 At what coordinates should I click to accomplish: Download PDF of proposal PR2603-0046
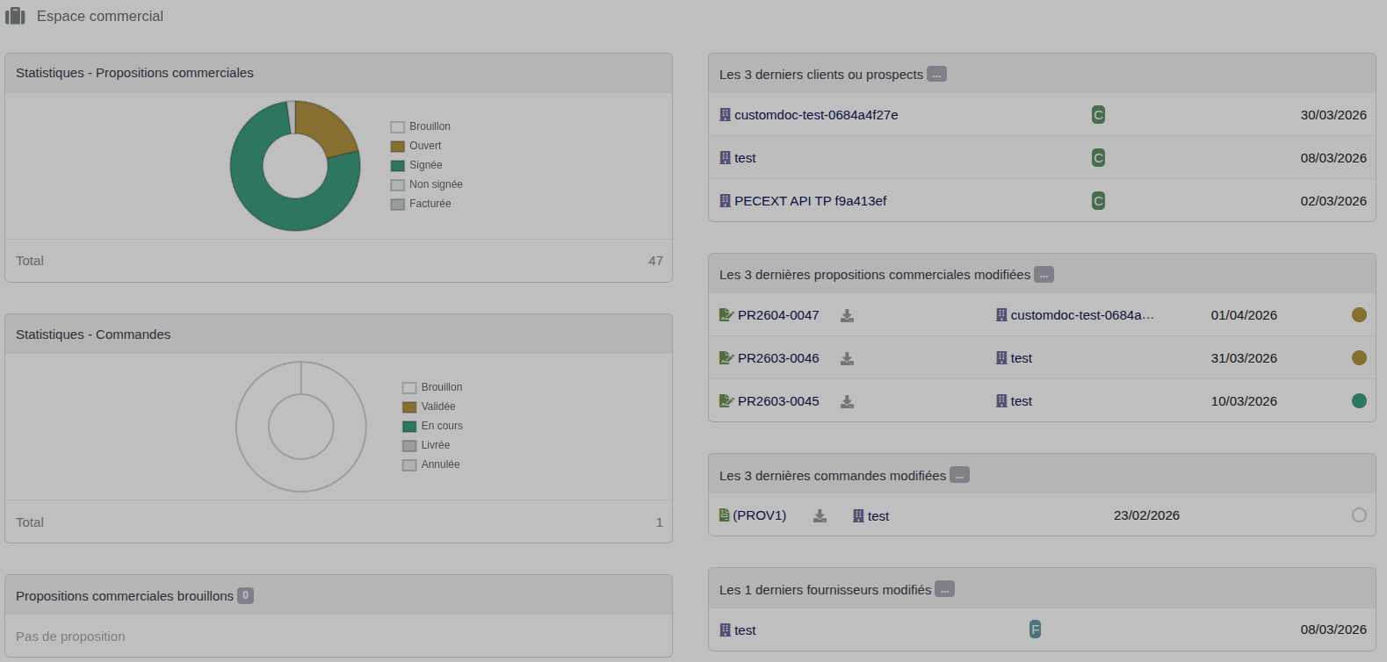847,358
